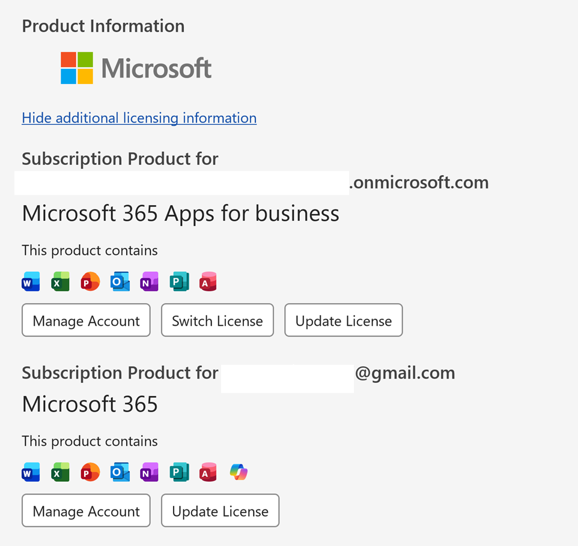The height and width of the screenshot is (546, 578).
Task: Open Manage Account for the gmail subscription
Action: pyautogui.click(x=87, y=510)
